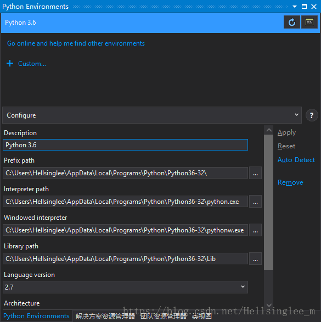
Task: Focus the Description input field
Action: pos(125,145)
